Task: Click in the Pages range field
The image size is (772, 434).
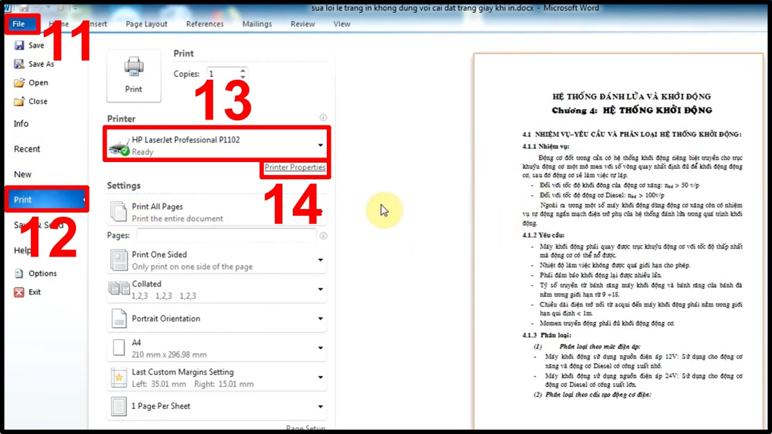Action: (x=226, y=235)
